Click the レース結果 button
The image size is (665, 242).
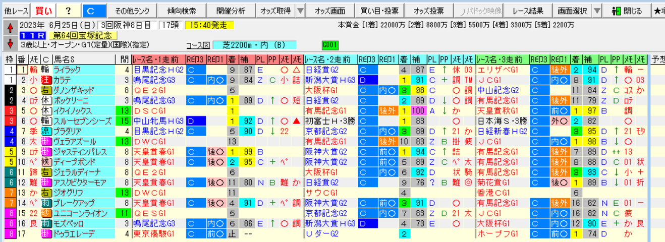coord(528,11)
